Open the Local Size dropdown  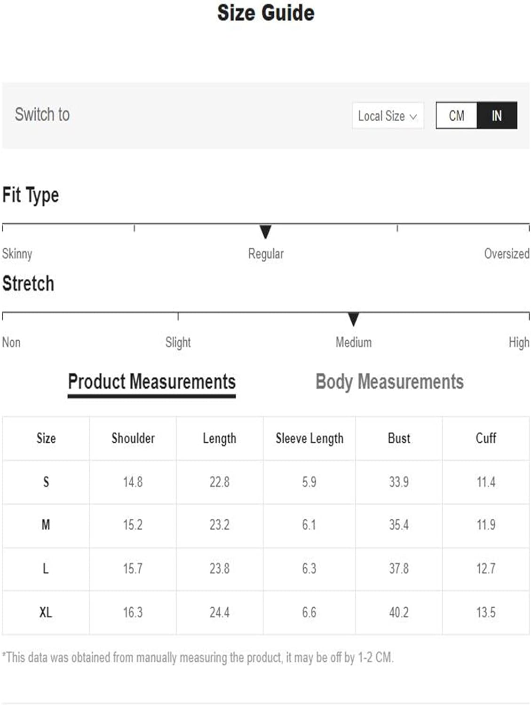[x=388, y=116]
